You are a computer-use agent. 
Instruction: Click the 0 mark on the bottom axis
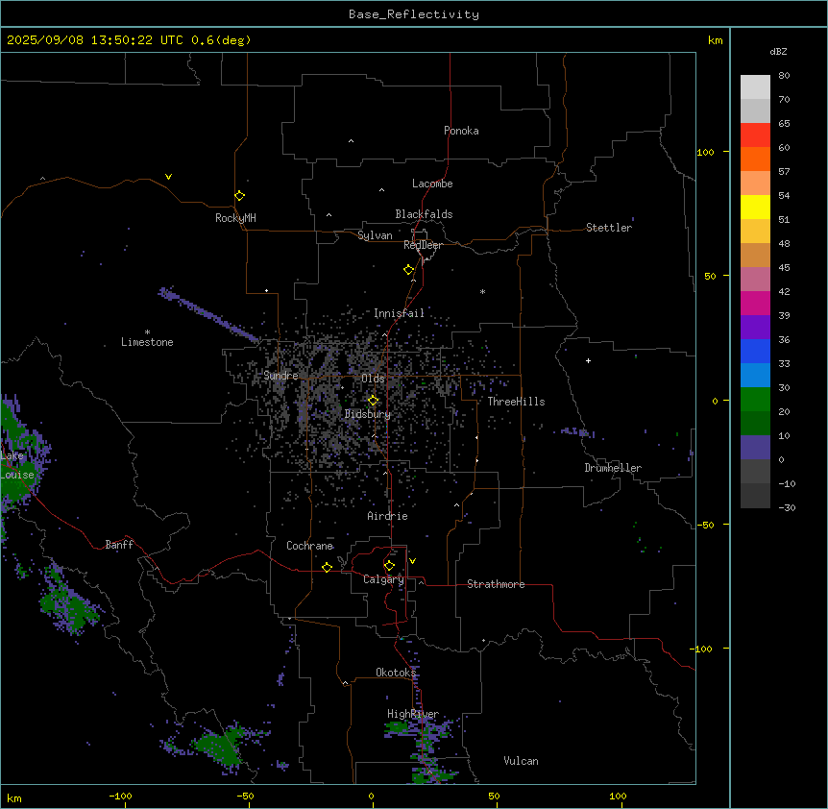pyautogui.click(x=371, y=796)
